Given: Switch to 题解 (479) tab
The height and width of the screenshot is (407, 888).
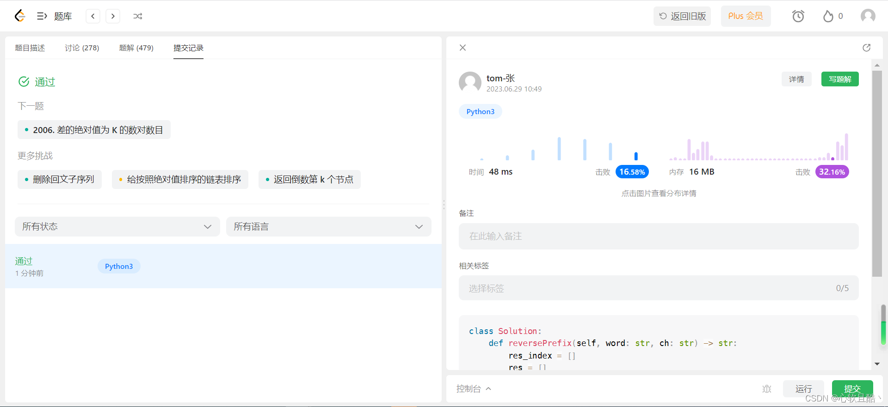Looking at the screenshot, I should click(x=136, y=48).
